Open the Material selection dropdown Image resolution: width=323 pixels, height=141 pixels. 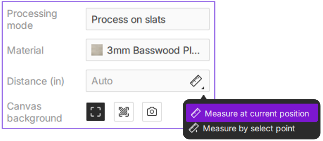click(147, 50)
